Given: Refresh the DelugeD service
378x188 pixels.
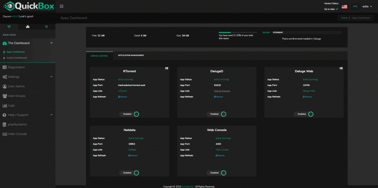Looking at the screenshot, I should tap(219, 97).
